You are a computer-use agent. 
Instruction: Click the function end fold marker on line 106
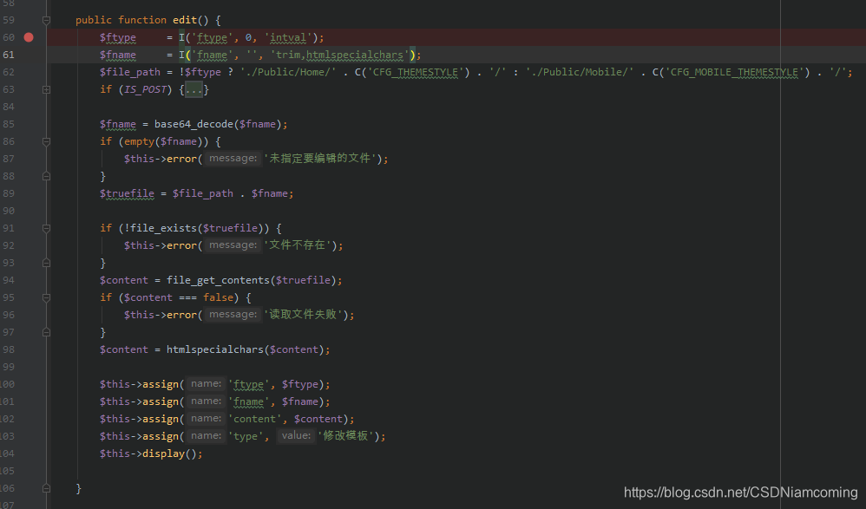pos(46,488)
